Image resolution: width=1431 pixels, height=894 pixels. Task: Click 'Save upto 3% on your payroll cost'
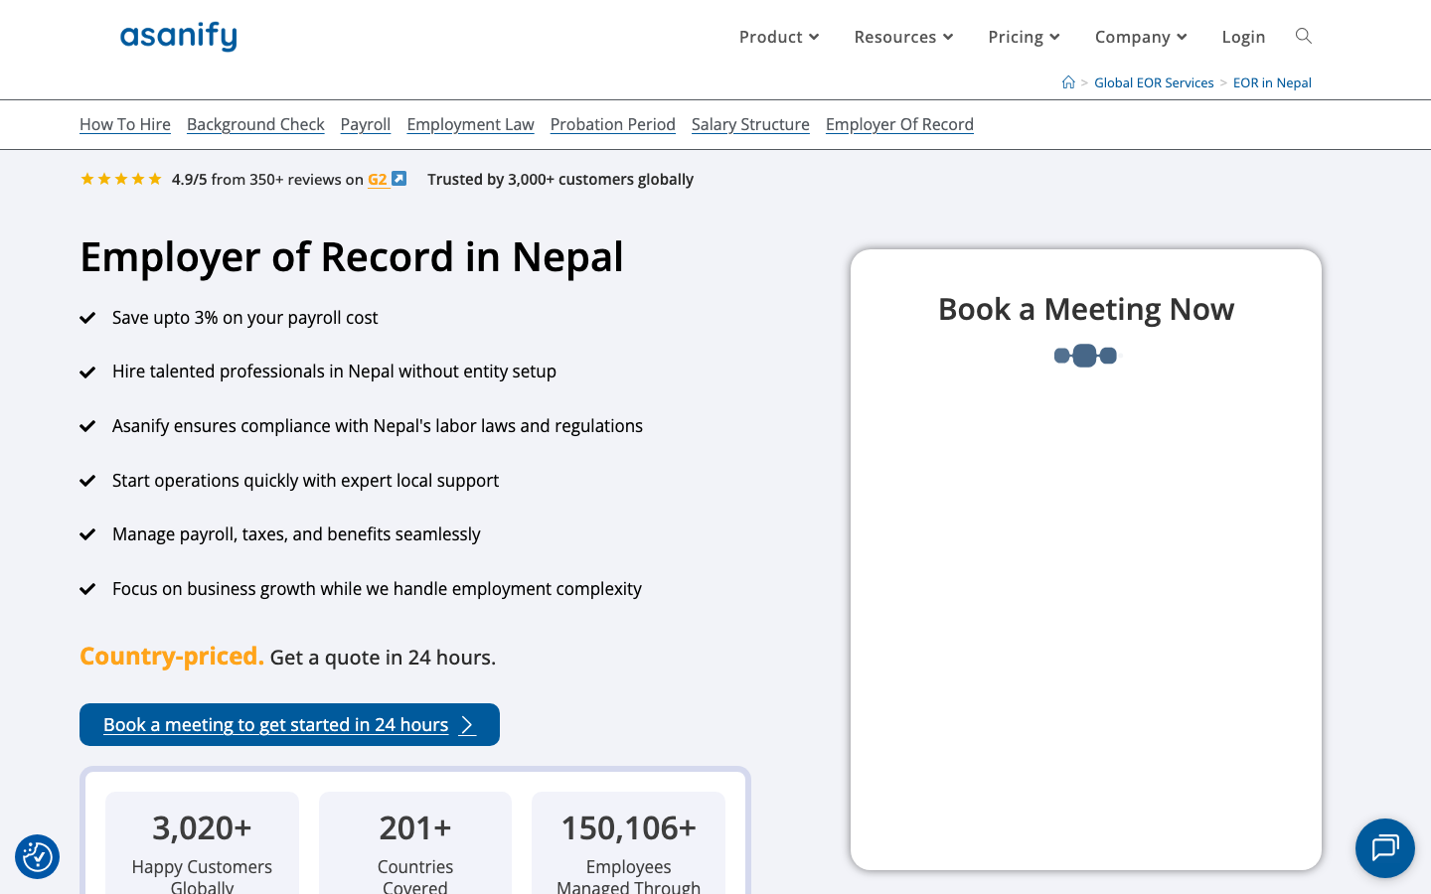pyautogui.click(x=244, y=318)
